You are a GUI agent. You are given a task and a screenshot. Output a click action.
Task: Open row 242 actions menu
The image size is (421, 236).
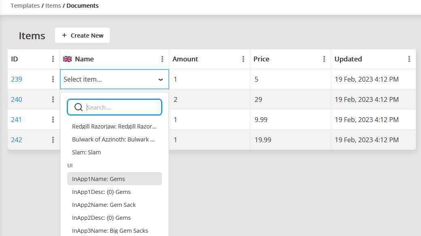coord(53,140)
